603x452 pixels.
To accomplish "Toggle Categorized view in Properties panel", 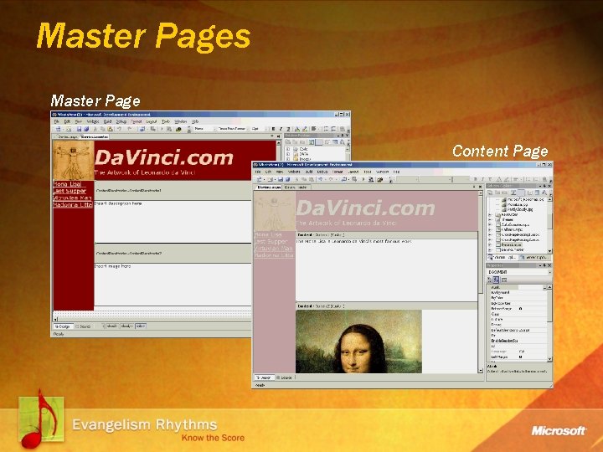I will (490, 280).
